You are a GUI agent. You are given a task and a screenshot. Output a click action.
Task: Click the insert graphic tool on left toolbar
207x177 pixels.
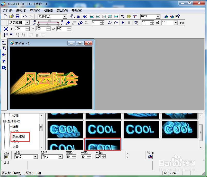coord(4,55)
